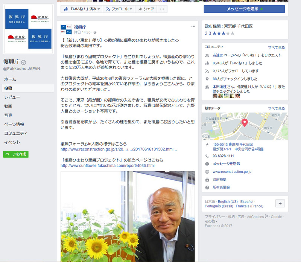This screenshot has height=262, width=301.
Task: Click the 03-6328-1111 phone number
Action: click(x=223, y=156)
